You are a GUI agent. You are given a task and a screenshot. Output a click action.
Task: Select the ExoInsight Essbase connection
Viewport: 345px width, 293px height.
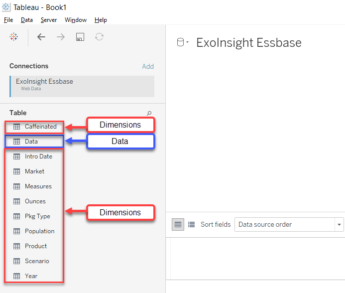click(82, 86)
